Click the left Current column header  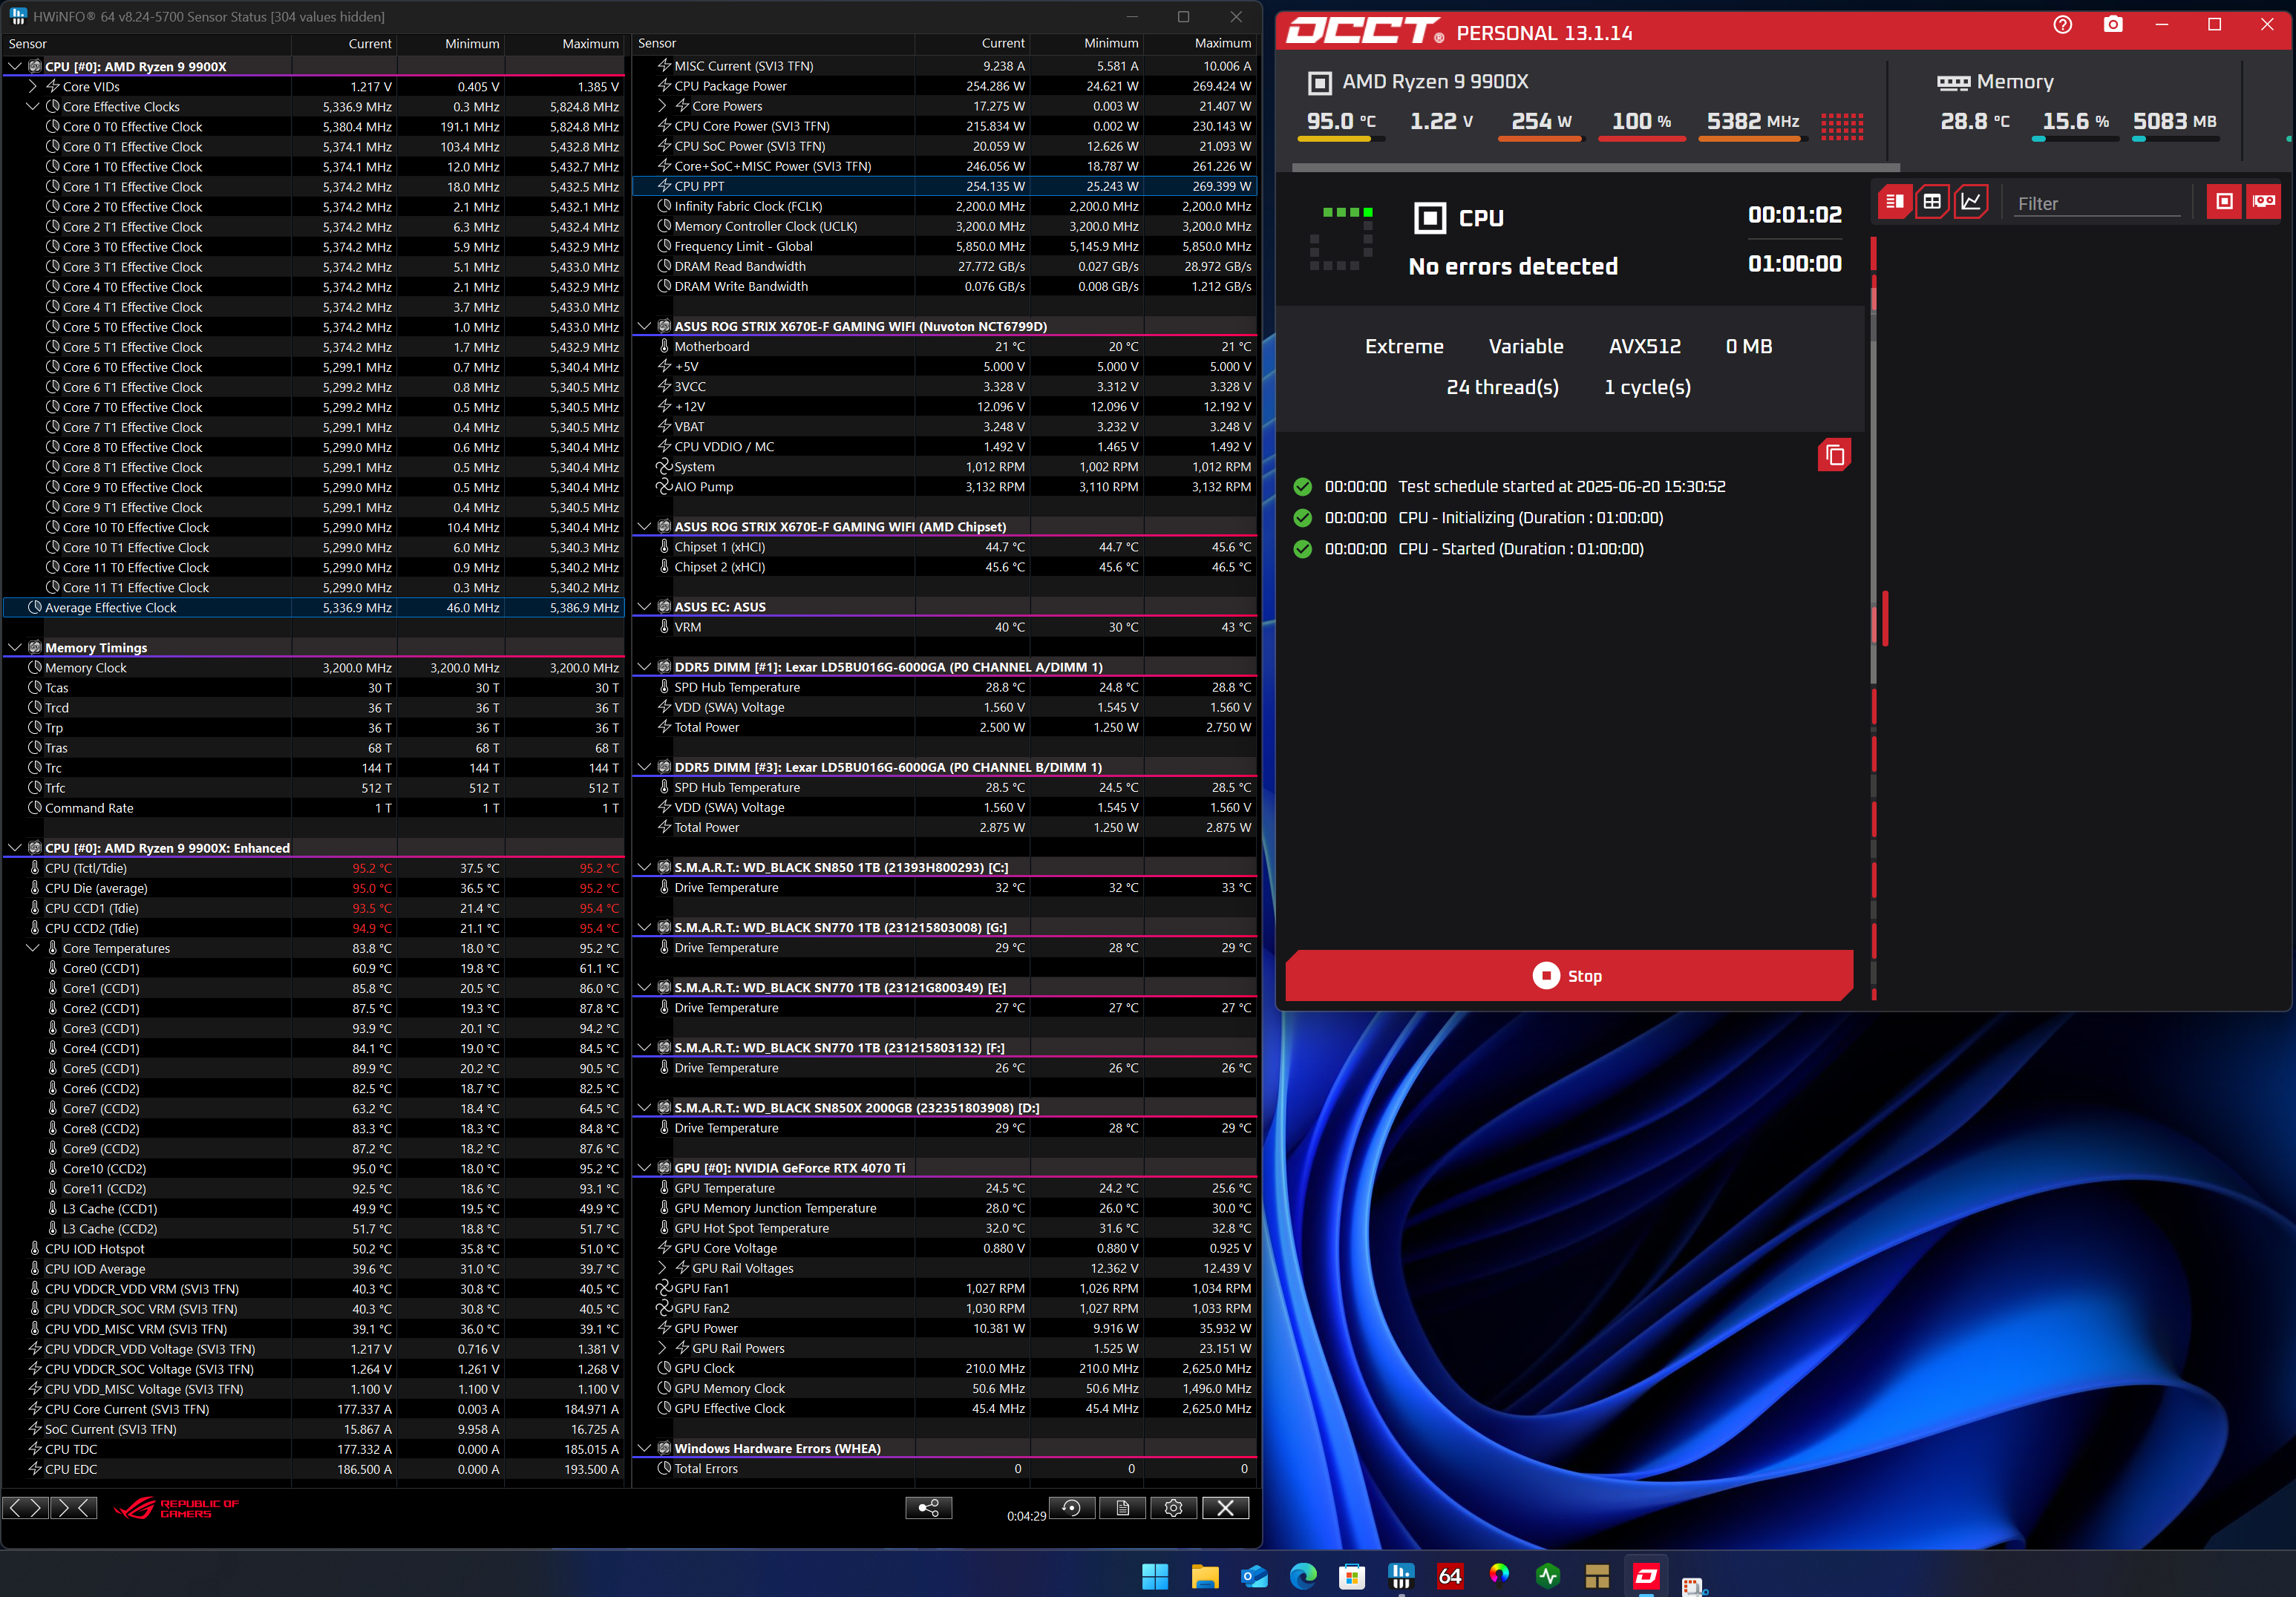point(344,44)
